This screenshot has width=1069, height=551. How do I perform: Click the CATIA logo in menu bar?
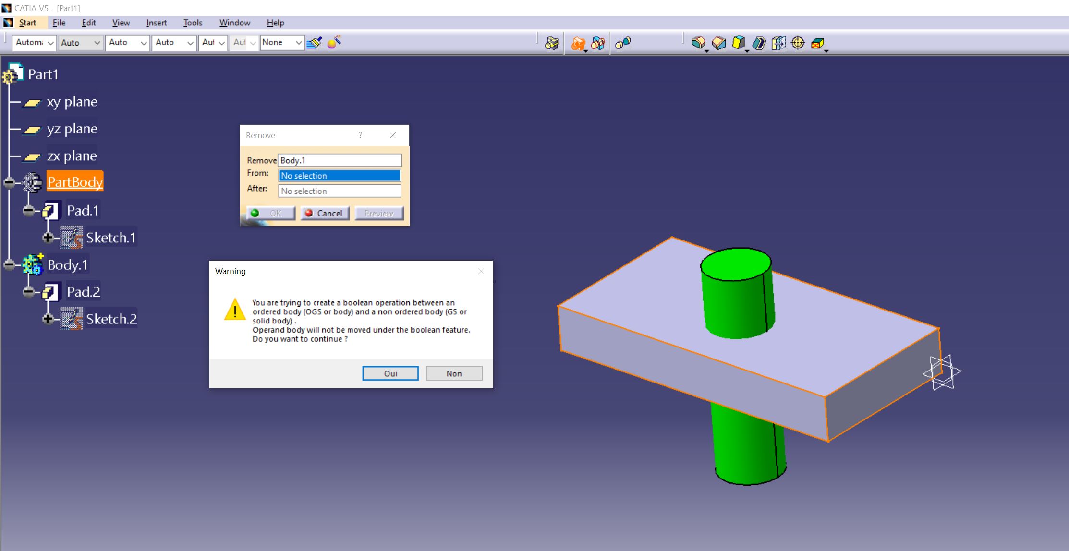coord(8,23)
